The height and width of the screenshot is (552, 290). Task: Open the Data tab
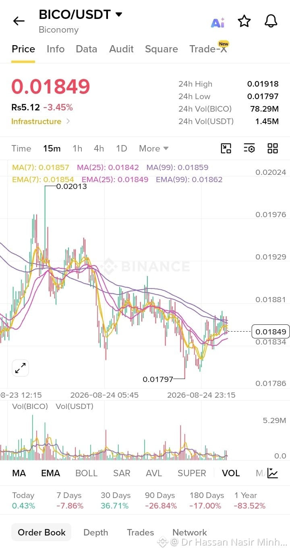point(87,49)
